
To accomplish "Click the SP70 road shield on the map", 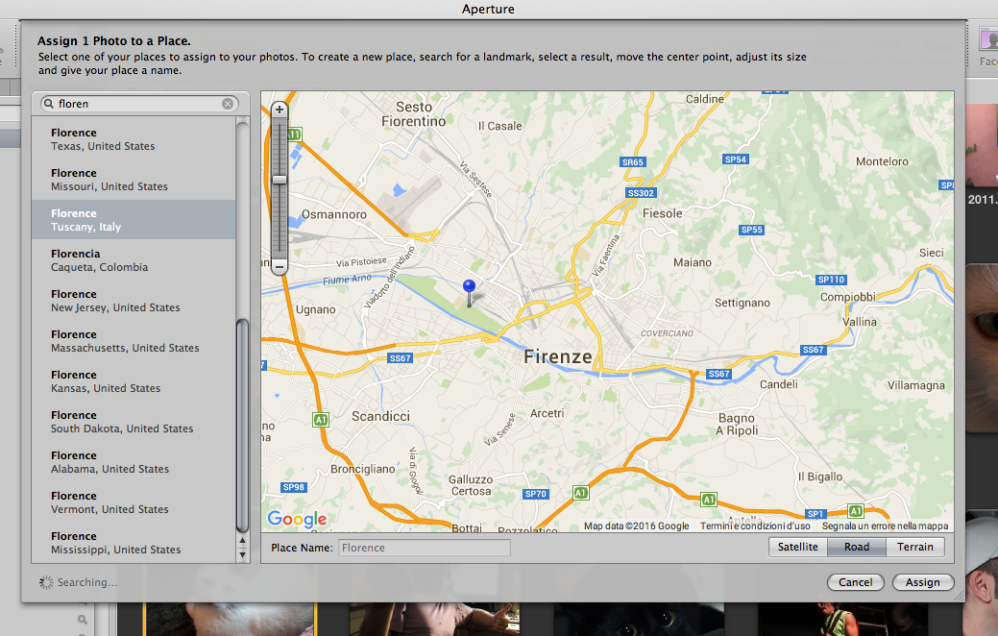I will coord(535,494).
